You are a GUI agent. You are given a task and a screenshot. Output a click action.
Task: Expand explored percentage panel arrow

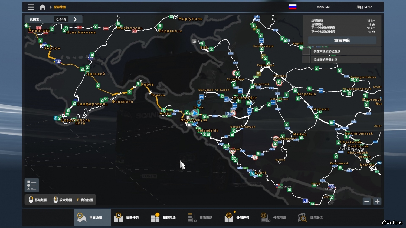75,19
